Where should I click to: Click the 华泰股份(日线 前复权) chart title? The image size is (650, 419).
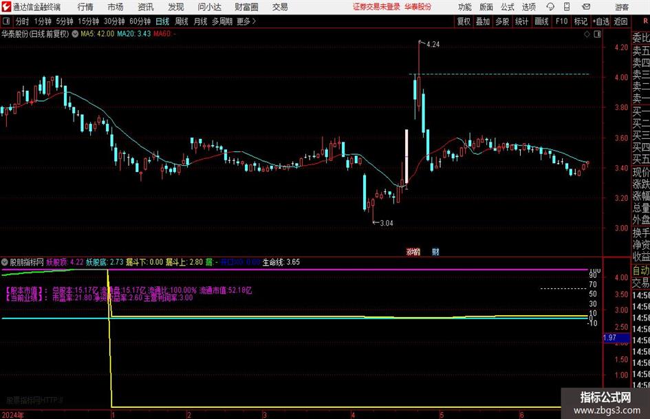35,34
